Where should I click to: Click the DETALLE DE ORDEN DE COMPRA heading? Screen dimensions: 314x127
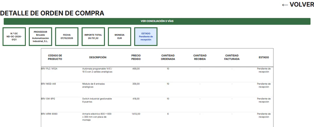[x=52, y=13]
